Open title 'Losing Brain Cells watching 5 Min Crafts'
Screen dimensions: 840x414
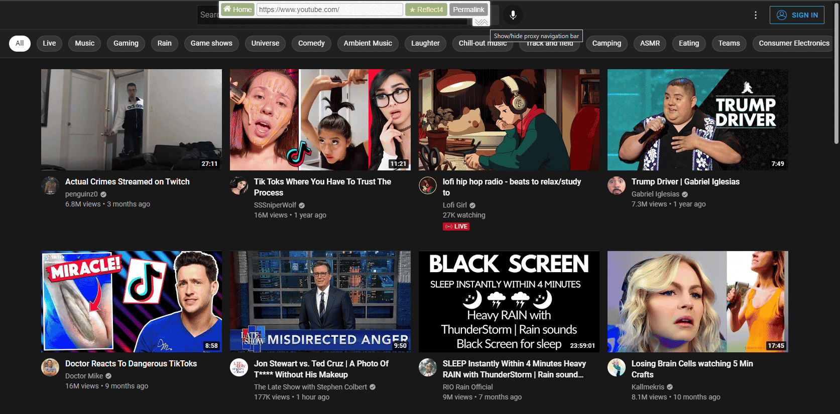tap(692, 369)
